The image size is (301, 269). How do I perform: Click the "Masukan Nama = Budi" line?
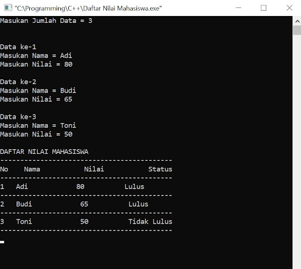click(x=38, y=91)
